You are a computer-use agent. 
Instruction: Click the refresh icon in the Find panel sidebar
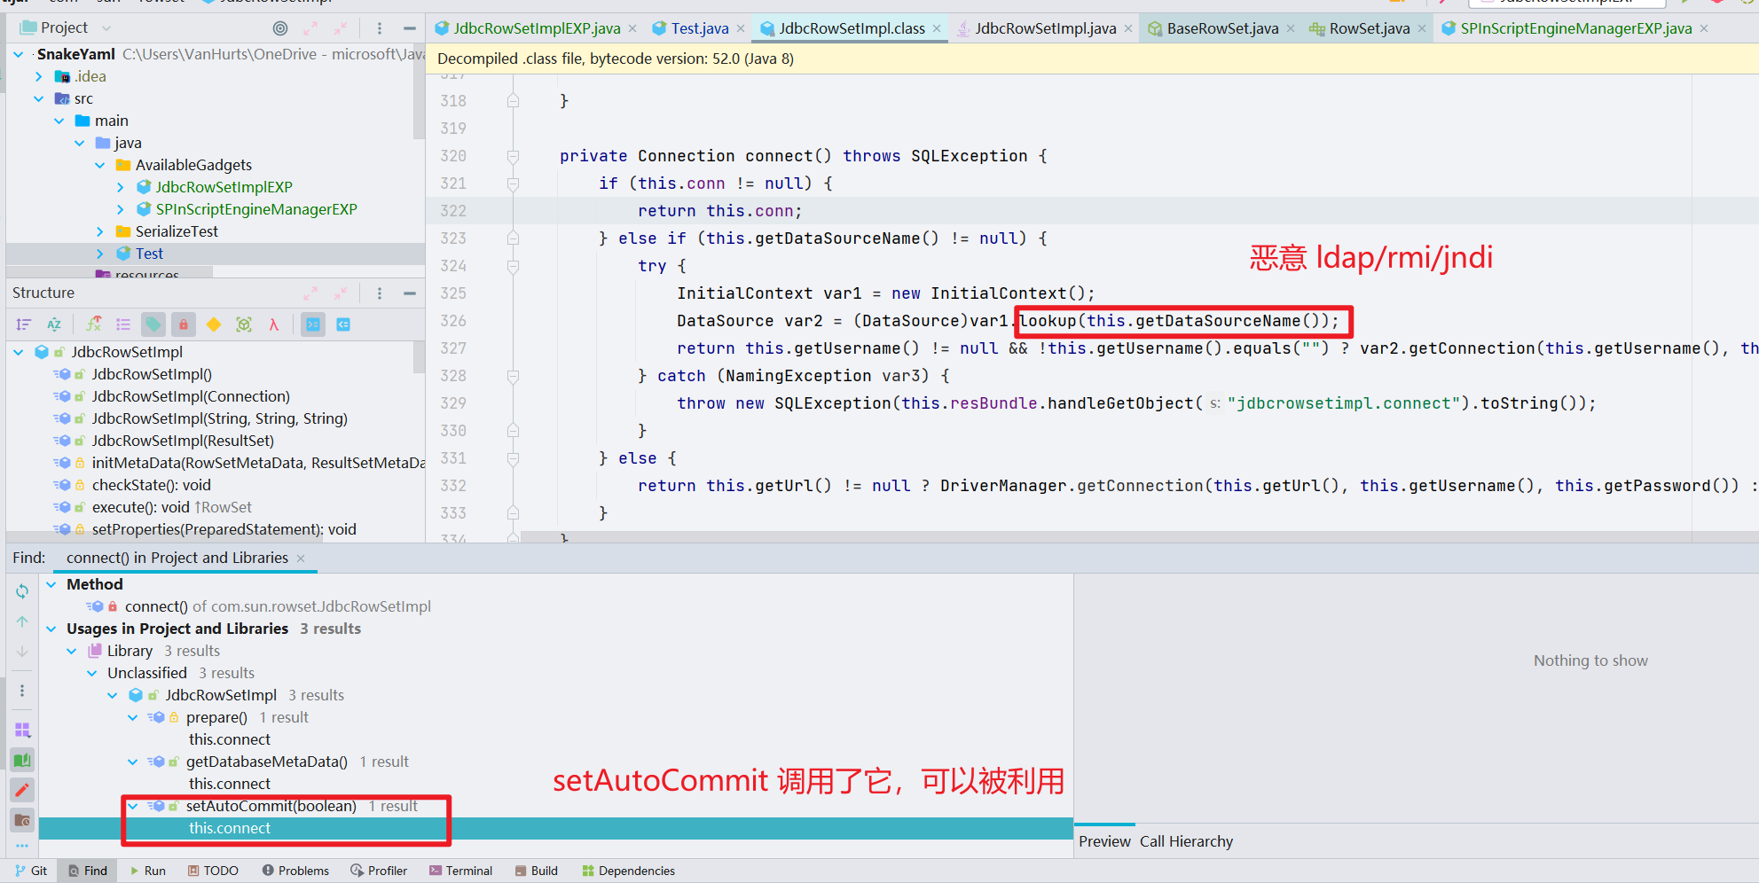22,590
